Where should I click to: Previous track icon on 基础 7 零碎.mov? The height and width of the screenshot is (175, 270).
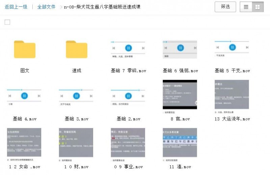114,48
